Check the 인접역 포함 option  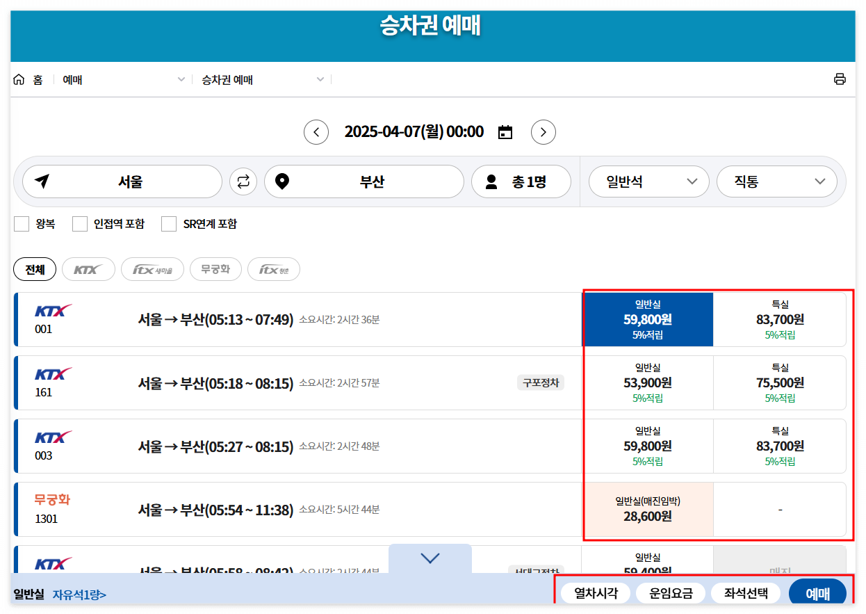tap(79, 224)
